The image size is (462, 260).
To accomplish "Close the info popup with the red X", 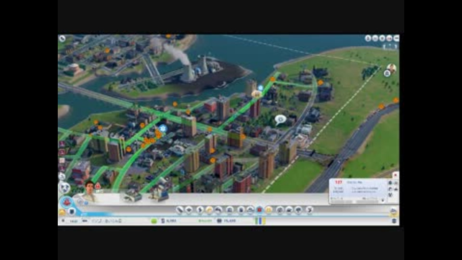I will (x=396, y=175).
